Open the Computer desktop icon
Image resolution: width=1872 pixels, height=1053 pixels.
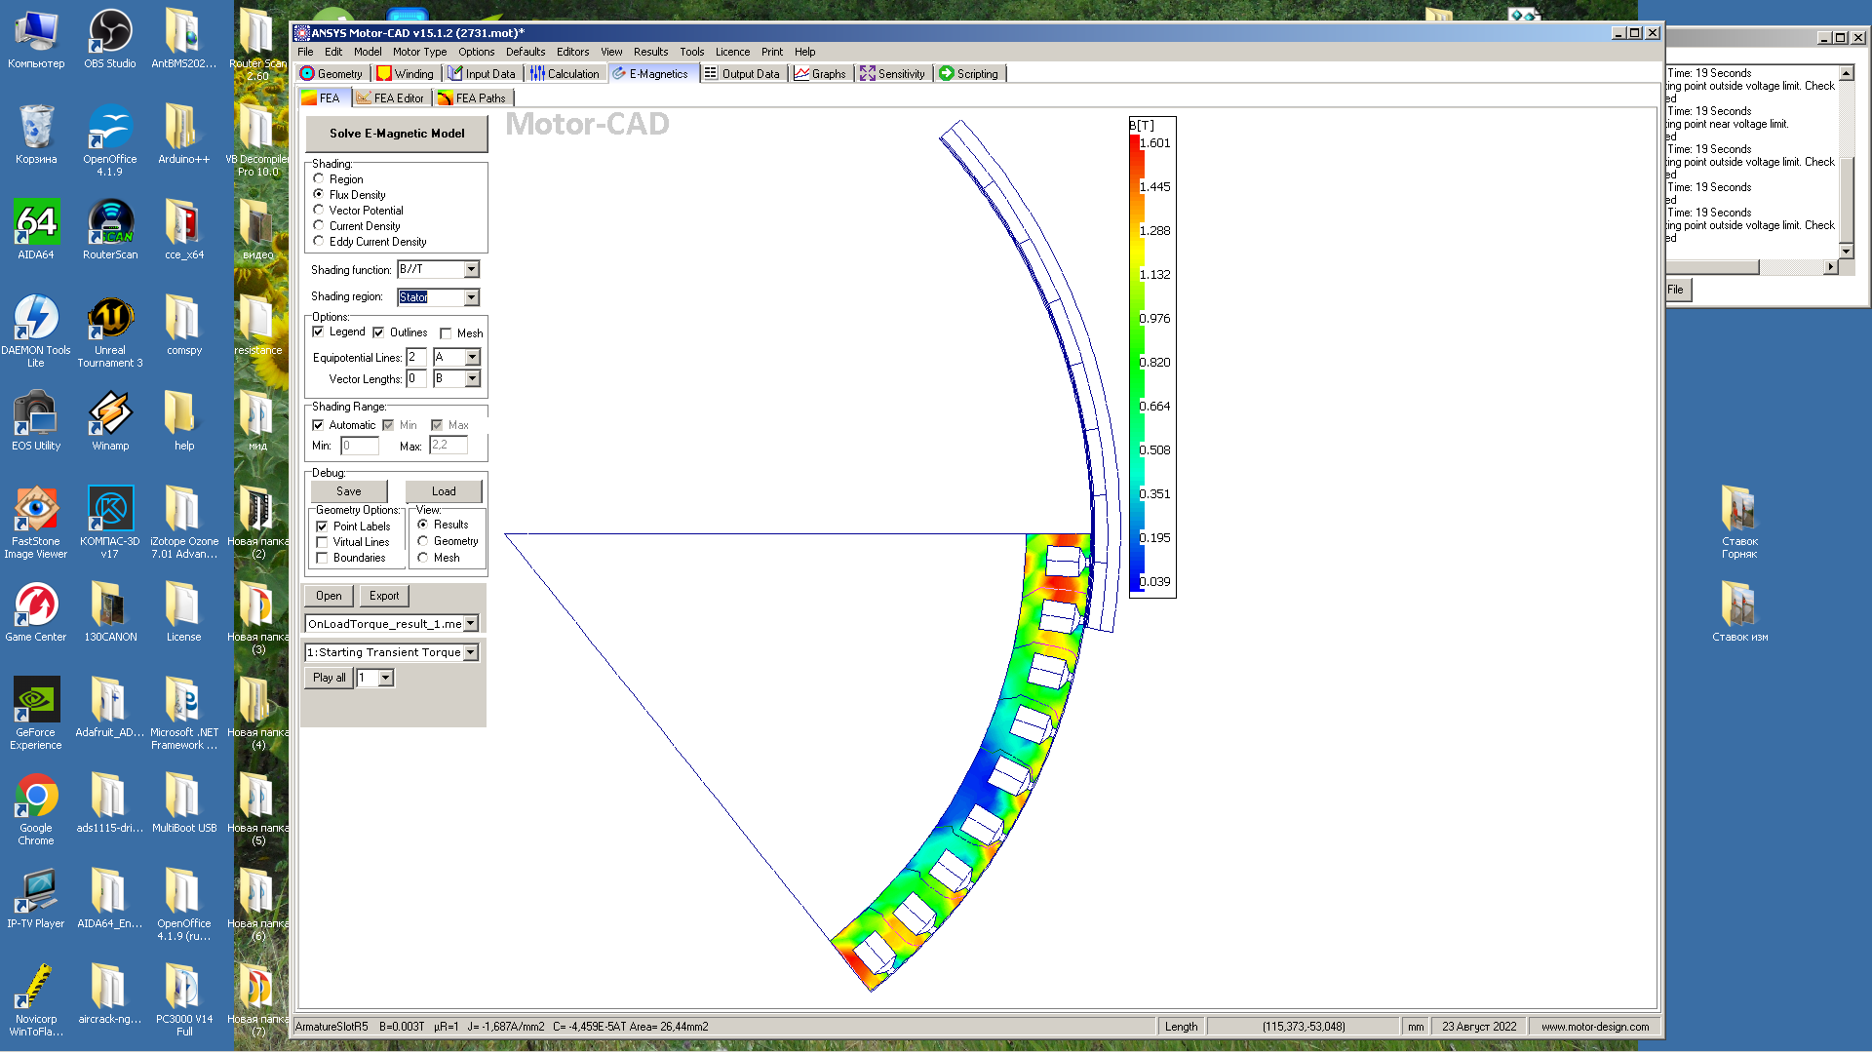click(36, 39)
